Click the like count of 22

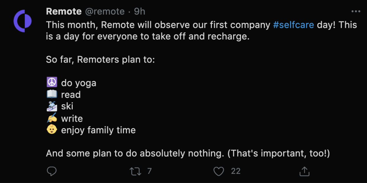click(x=236, y=171)
